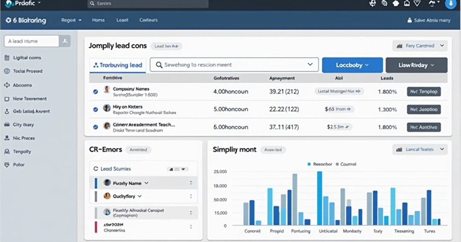Click the Liaw Rirday button
The width and height of the screenshot is (461, 242).
point(416,65)
